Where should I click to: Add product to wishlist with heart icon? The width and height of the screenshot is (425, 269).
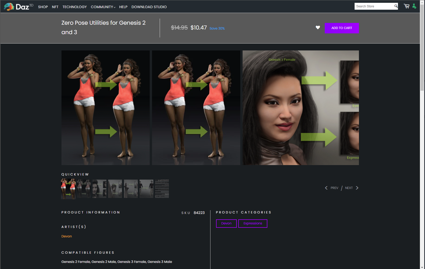(318, 28)
